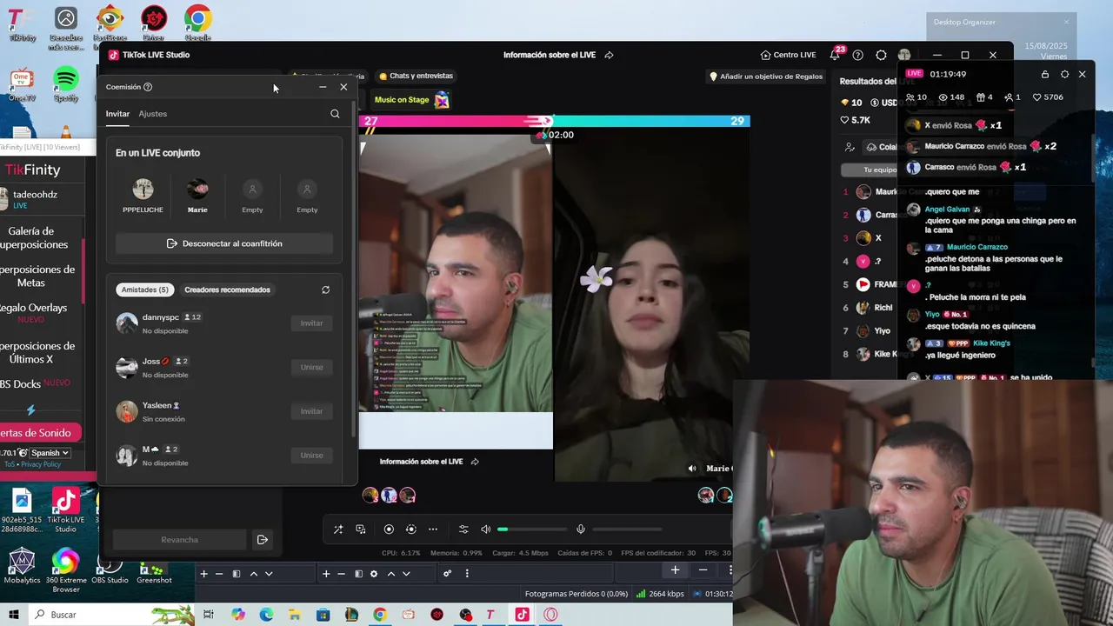Screen dimensions: 1113x626
Task: Switch to TikTok LIVE Studio in taskbar
Action: [x=522, y=615]
